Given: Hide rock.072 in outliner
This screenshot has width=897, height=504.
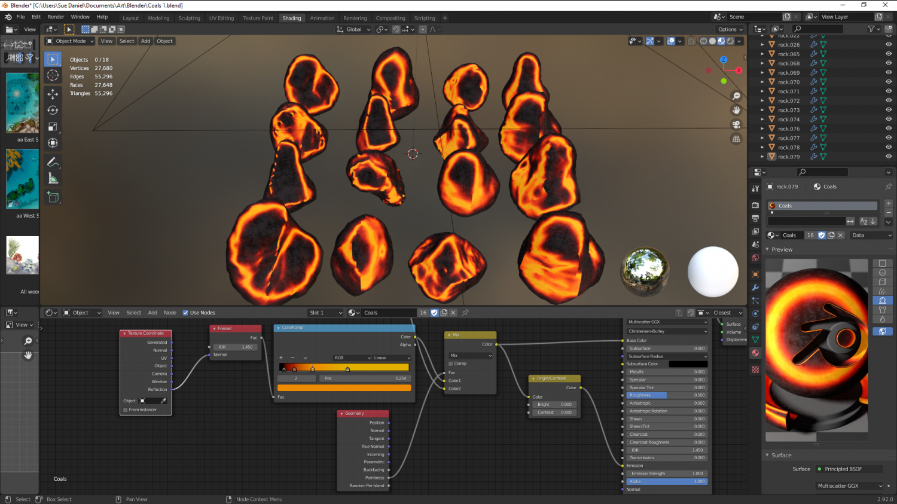Looking at the screenshot, I should [x=888, y=100].
